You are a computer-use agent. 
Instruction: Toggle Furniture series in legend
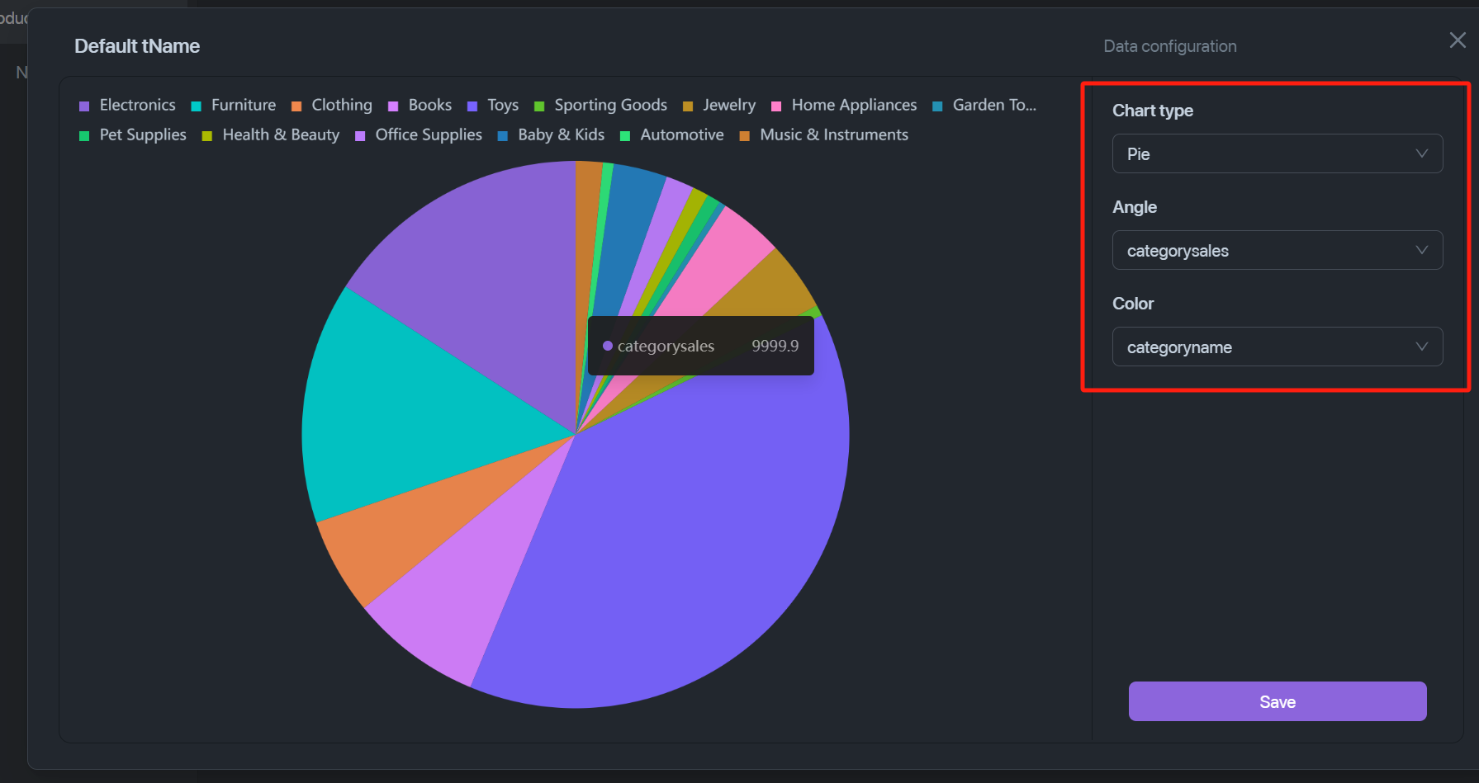(x=243, y=106)
